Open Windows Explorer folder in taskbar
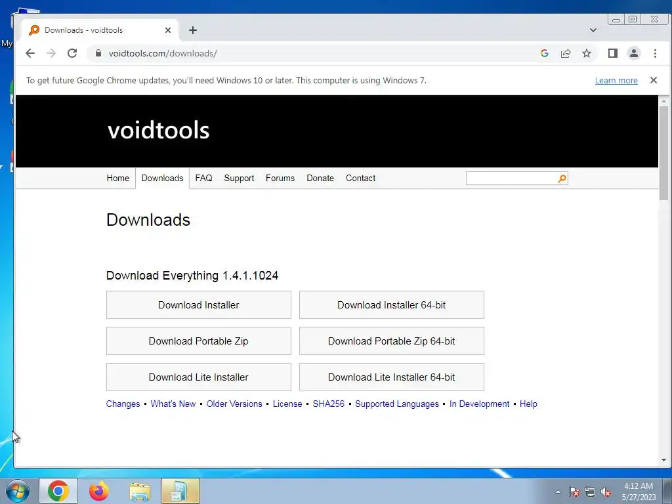 140,491
